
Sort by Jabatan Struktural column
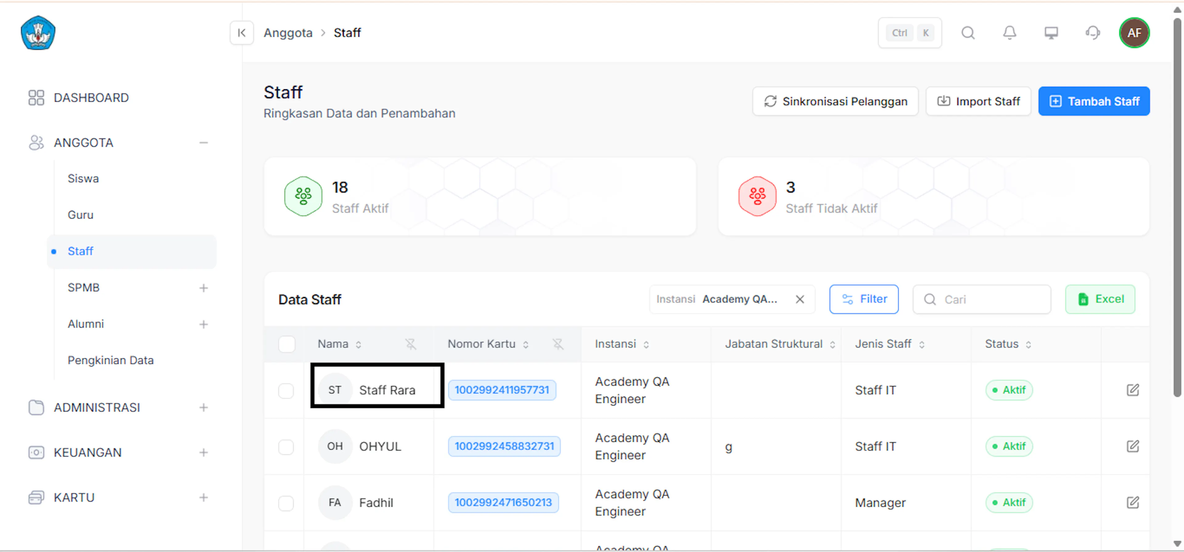(x=832, y=344)
